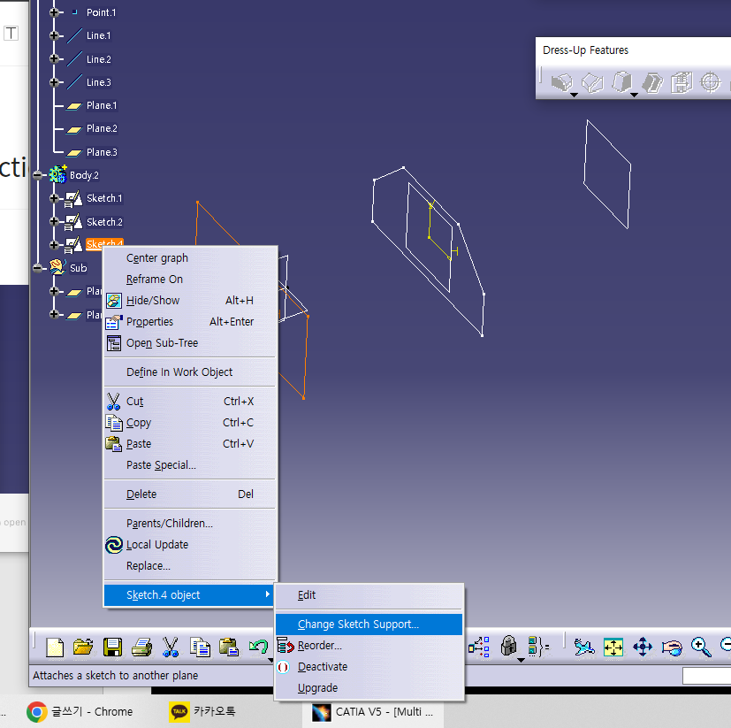Open the Draft Angle dropdown arrow
Image resolution: width=731 pixels, height=728 pixels.
(634, 96)
